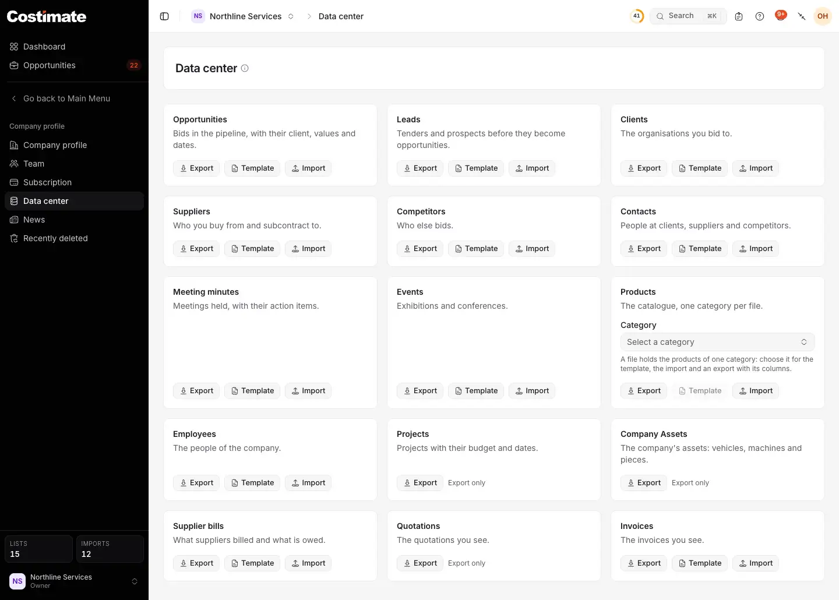Toggle the sidebar panel icon
Image resolution: width=839 pixels, height=600 pixels.
pos(164,16)
